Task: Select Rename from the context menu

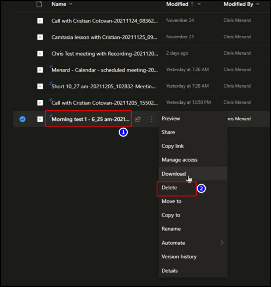Action: tap(171, 229)
